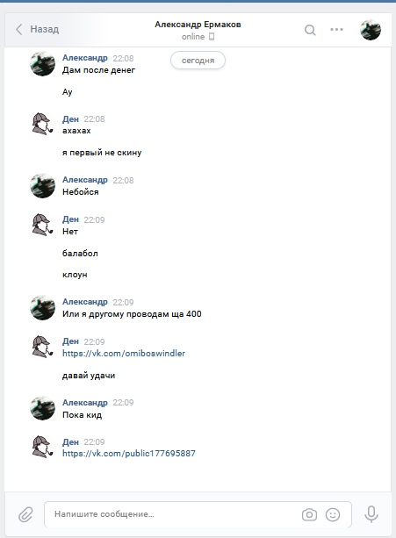Click sender name Ден above Нет message
Image resolution: width=396 pixels, height=538 pixels.
tap(70, 219)
